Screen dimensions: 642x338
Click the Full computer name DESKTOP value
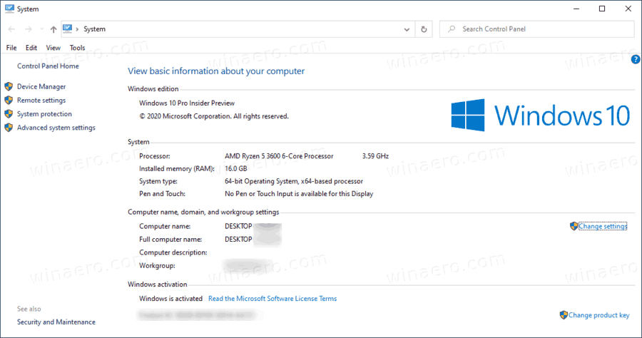[238, 240]
